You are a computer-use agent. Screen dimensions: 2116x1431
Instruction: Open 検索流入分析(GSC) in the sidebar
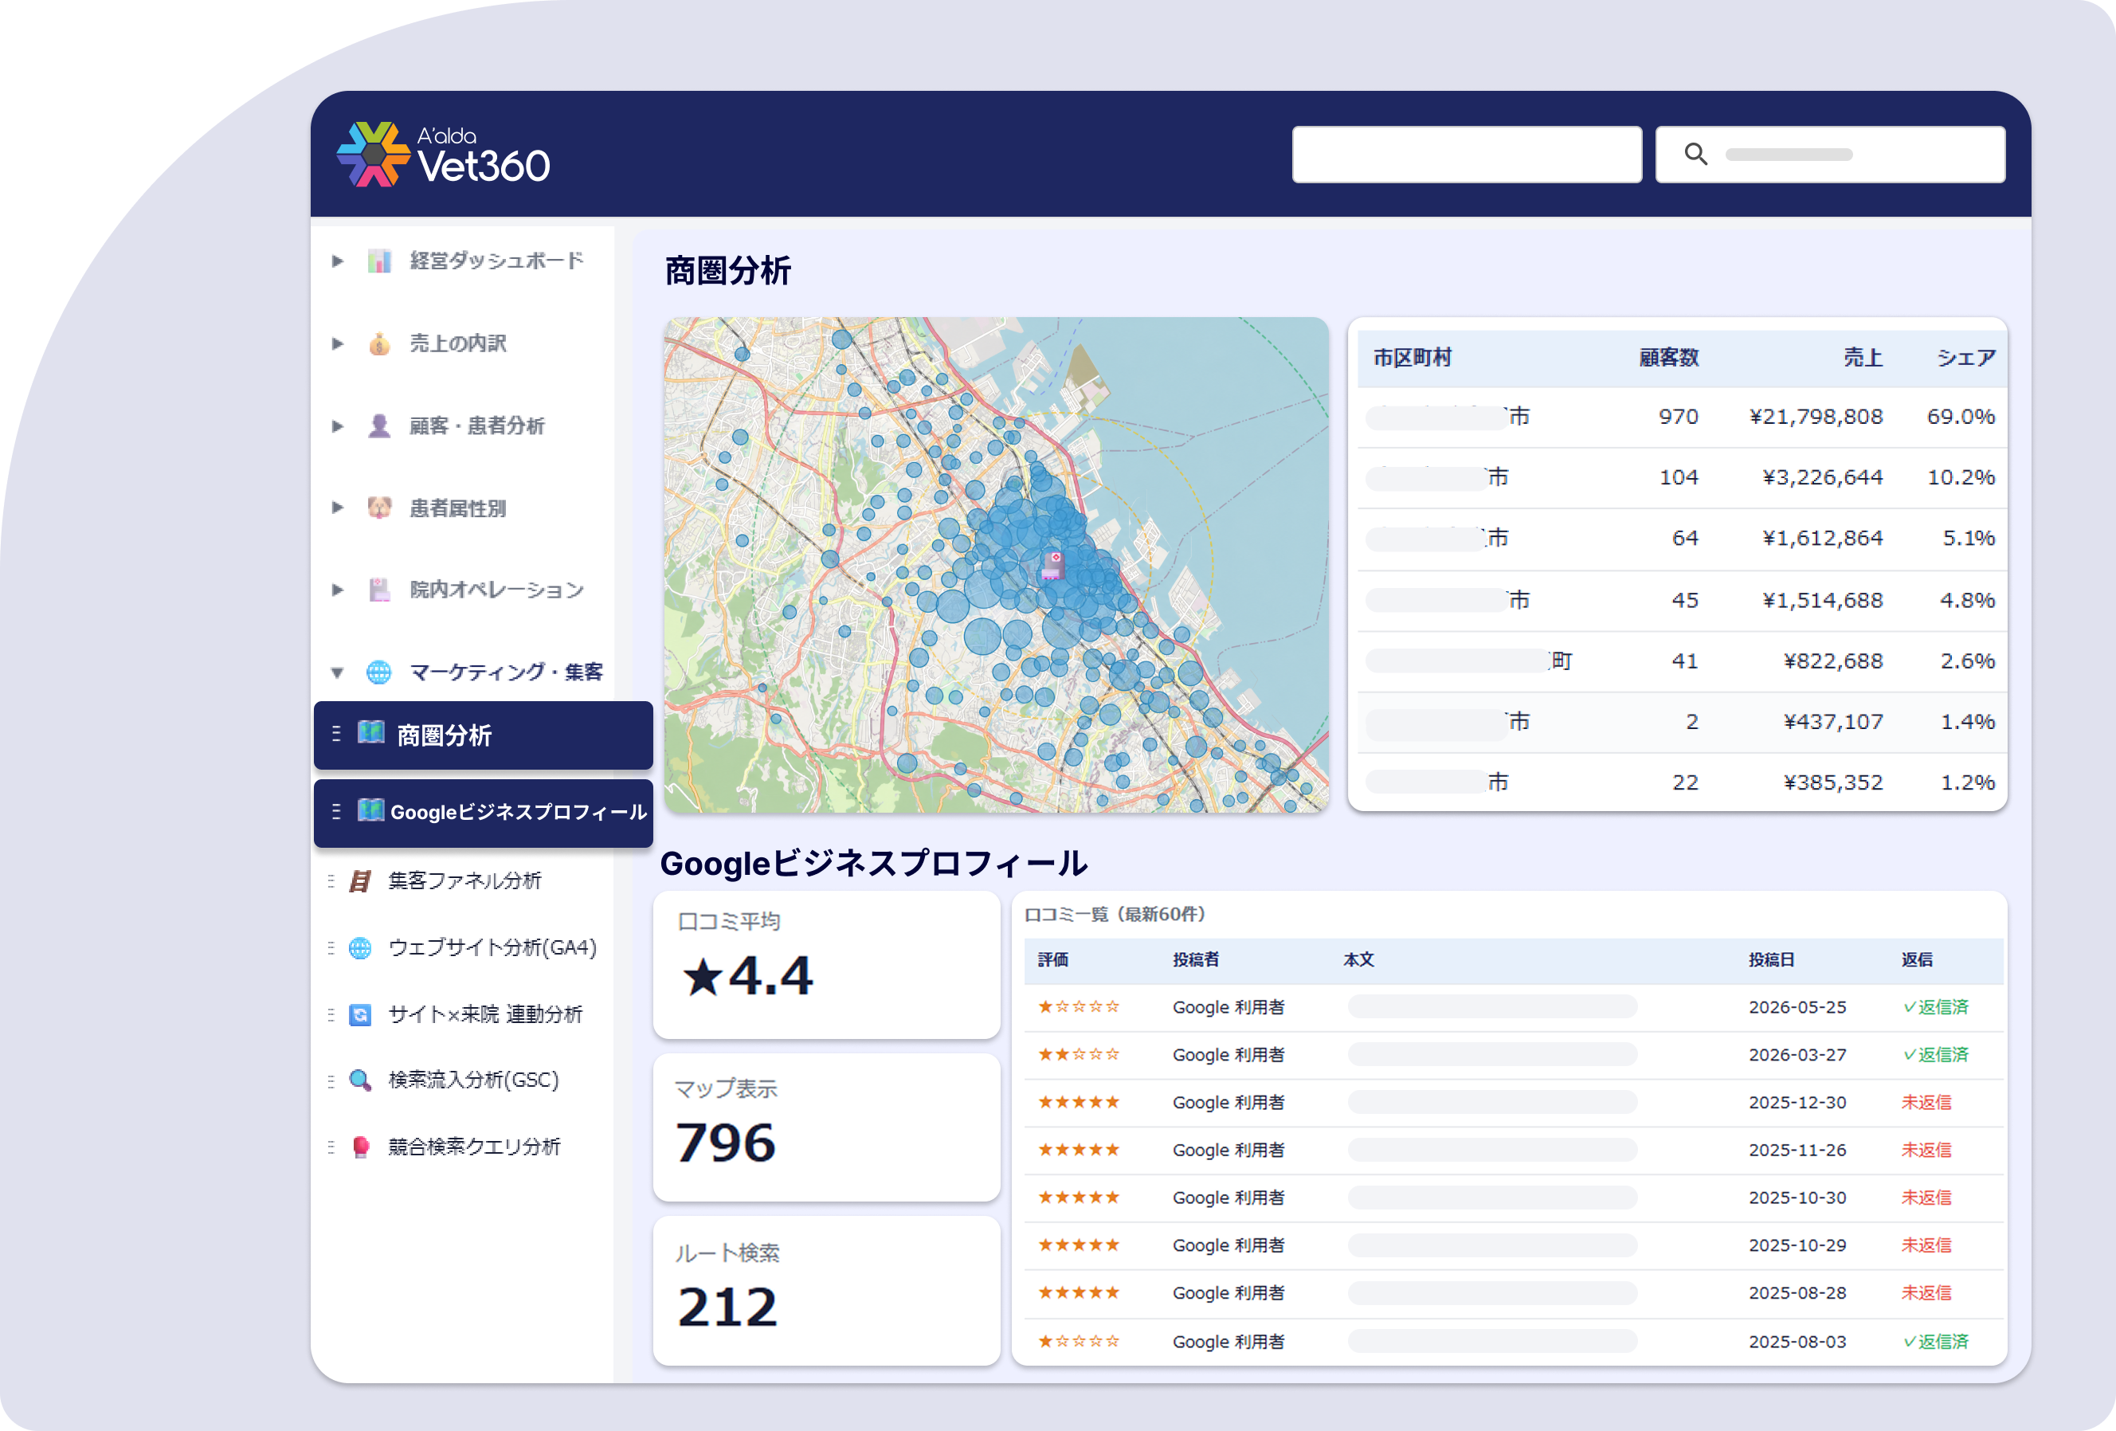click(x=473, y=1080)
